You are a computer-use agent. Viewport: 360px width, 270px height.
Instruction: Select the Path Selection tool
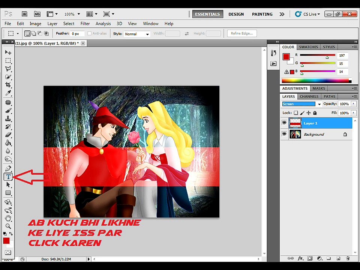point(8,184)
